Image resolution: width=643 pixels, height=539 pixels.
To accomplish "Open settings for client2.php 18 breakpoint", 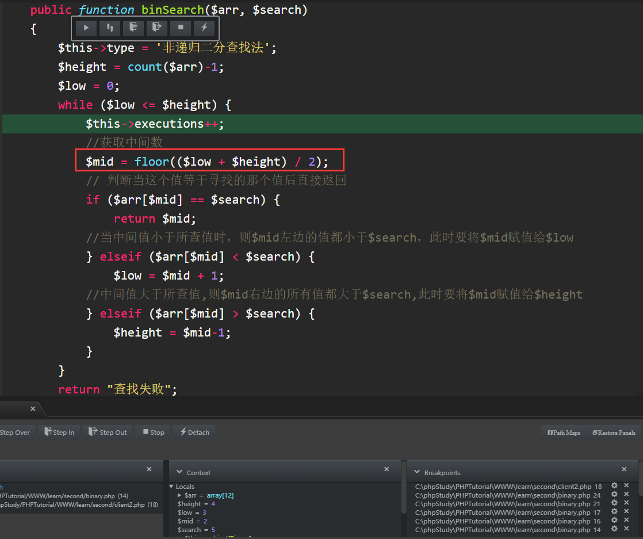I will pyautogui.click(x=614, y=486).
